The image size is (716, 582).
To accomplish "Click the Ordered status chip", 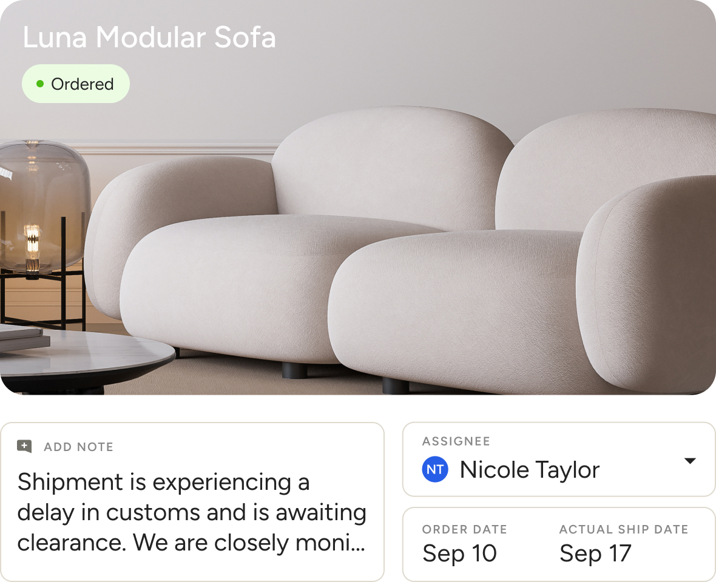I will click(76, 84).
